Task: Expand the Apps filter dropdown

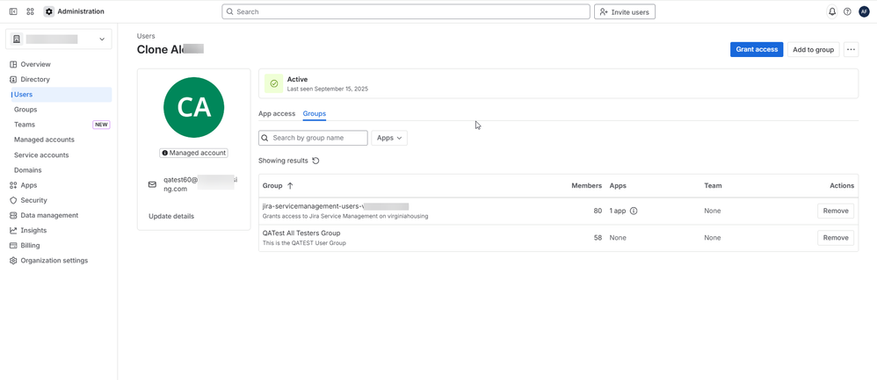Action: (388, 138)
